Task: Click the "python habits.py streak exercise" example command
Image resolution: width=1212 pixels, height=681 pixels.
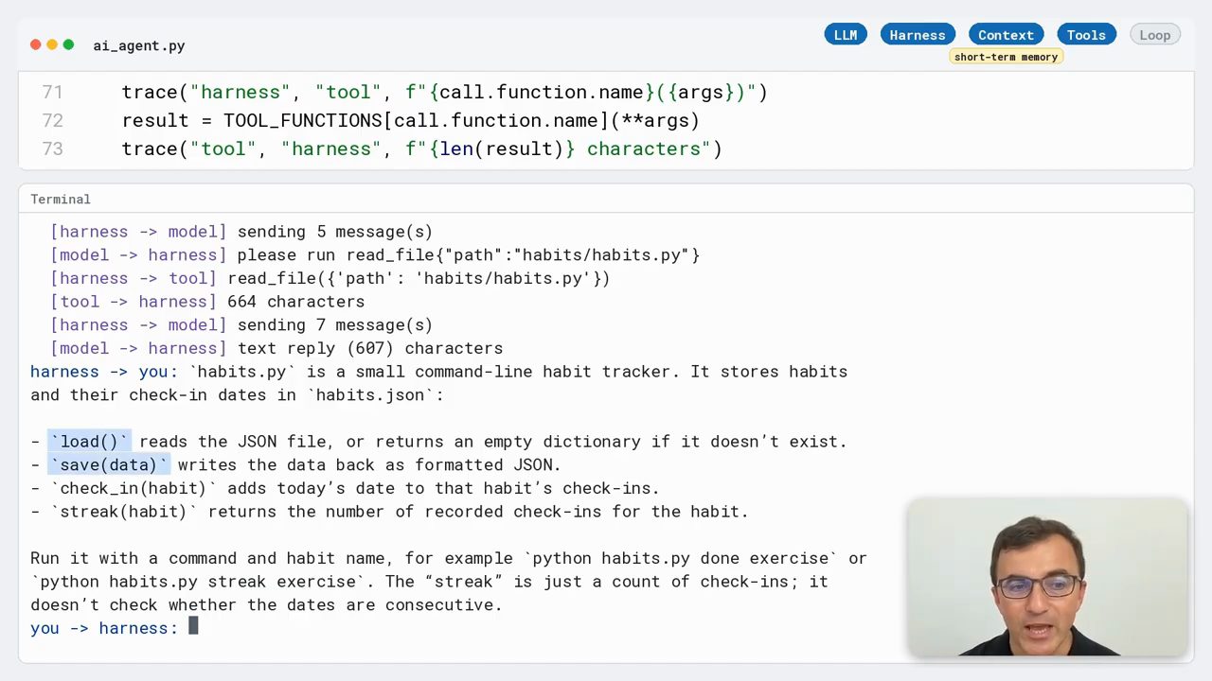Action: 198,582
